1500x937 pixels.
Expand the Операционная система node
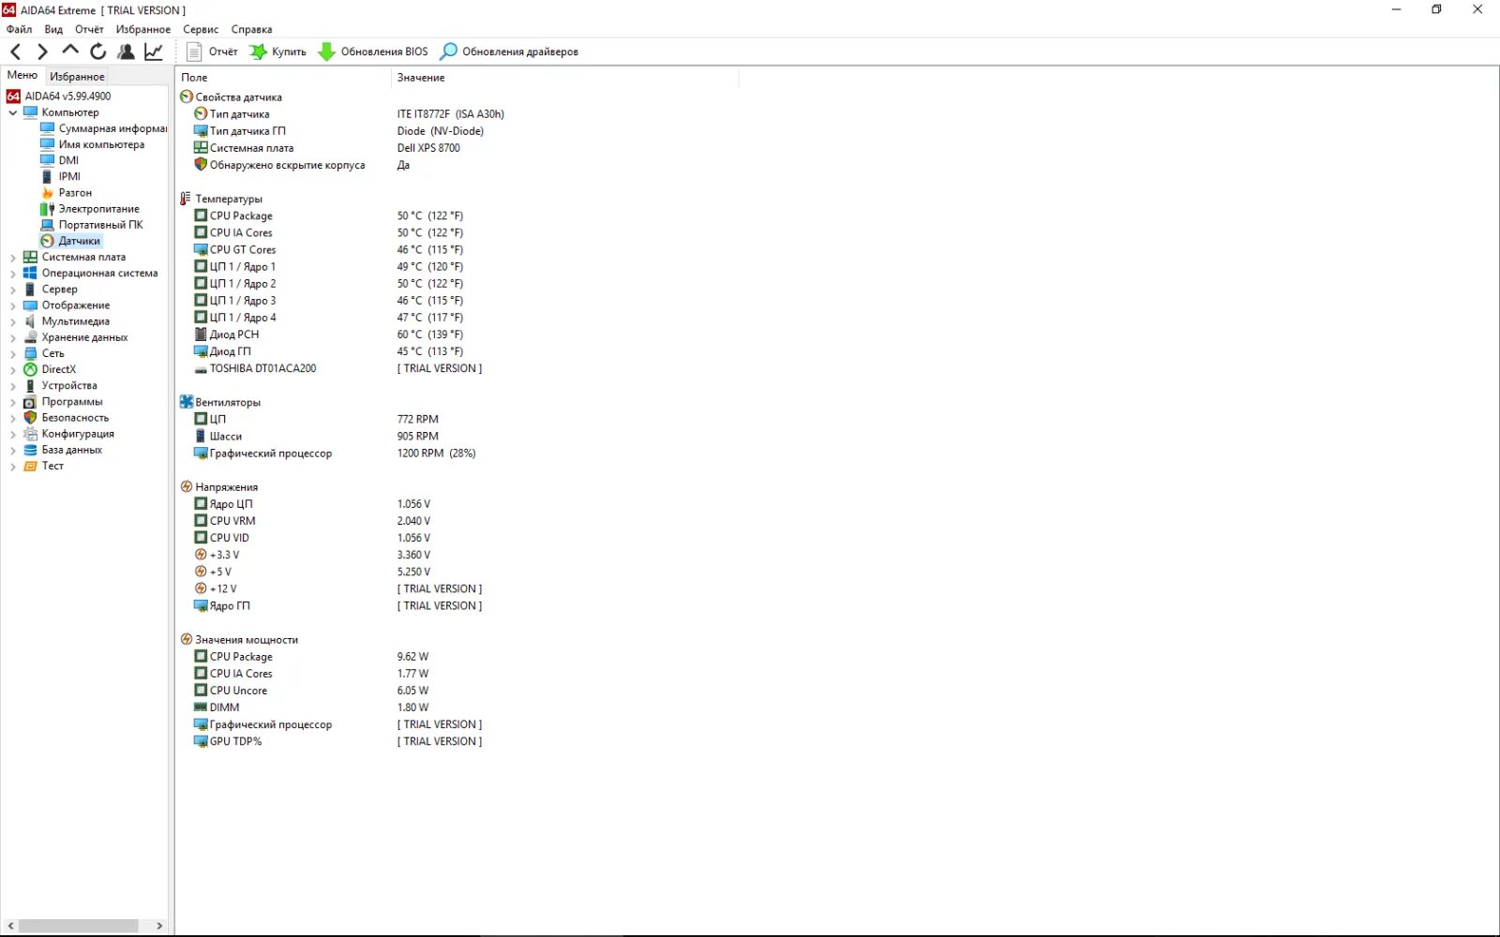13,274
